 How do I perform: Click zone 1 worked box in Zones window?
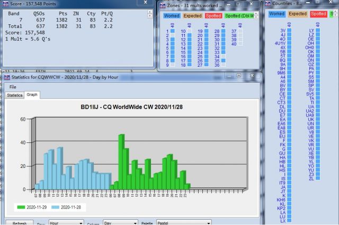click(173, 31)
